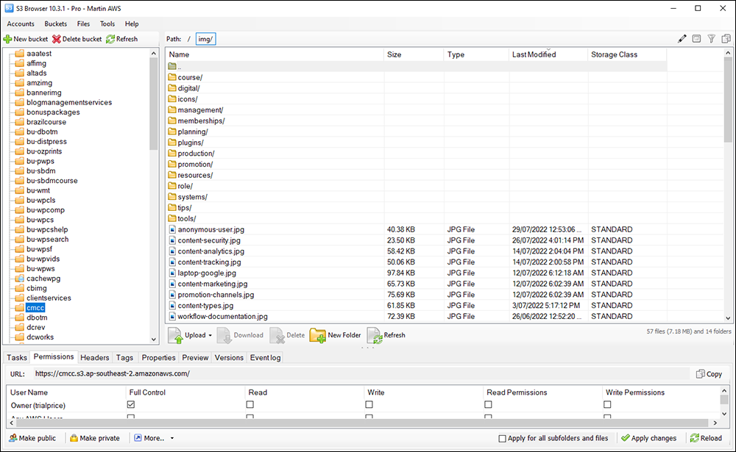Select the bu-wpsearch bucket
The height and width of the screenshot is (452, 736).
coord(47,239)
